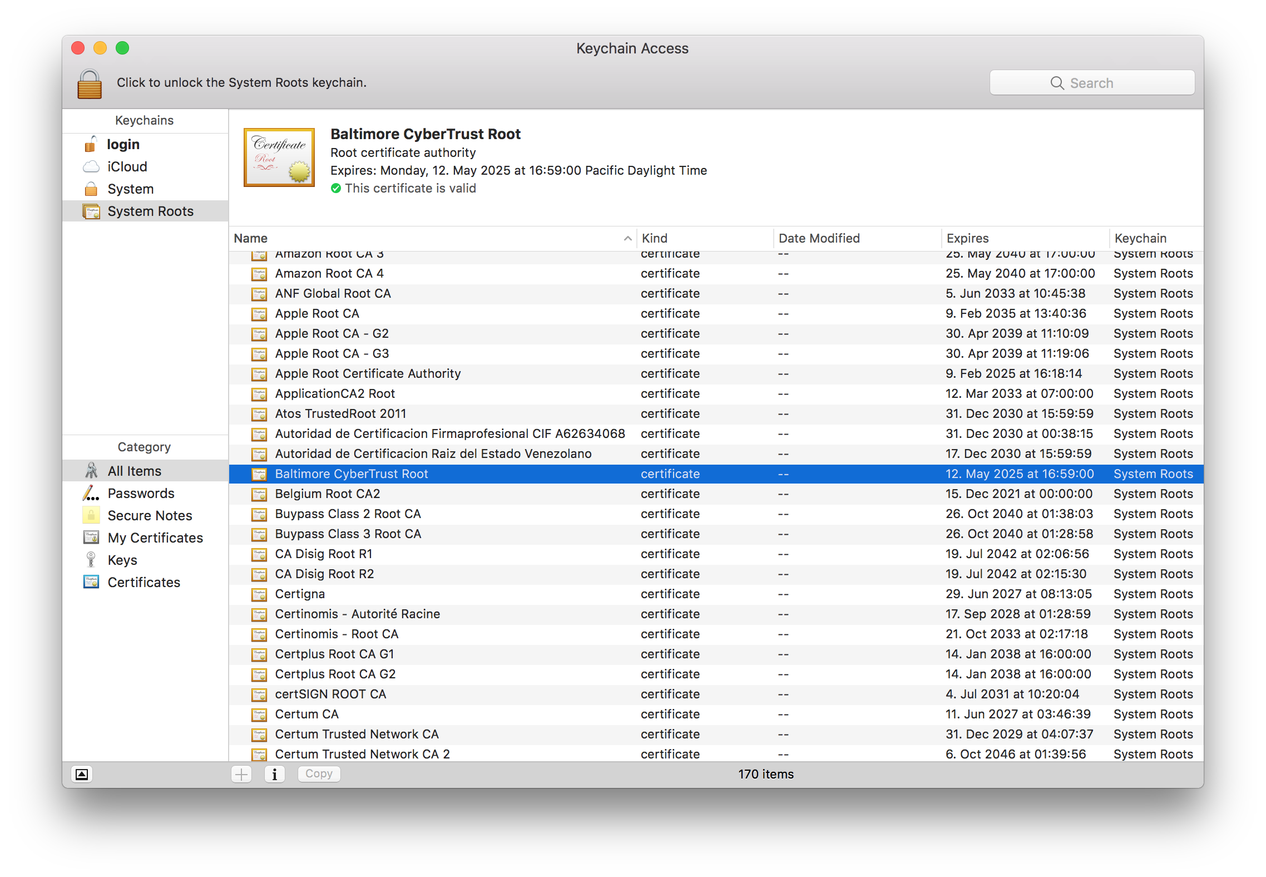The image size is (1266, 877).
Task: Click the System Roots certificate folder icon
Action: tap(91, 211)
